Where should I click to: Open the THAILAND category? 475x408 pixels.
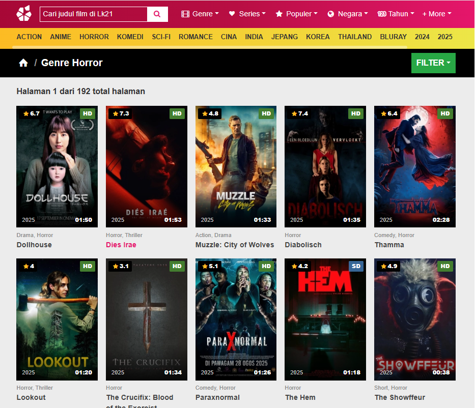355,37
